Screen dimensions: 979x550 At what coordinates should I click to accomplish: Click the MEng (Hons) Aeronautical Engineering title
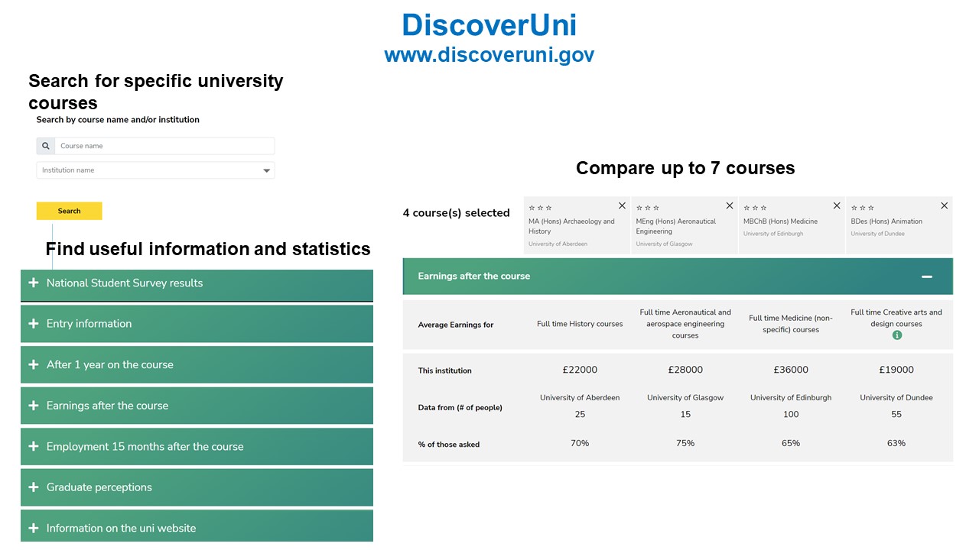[676, 226]
